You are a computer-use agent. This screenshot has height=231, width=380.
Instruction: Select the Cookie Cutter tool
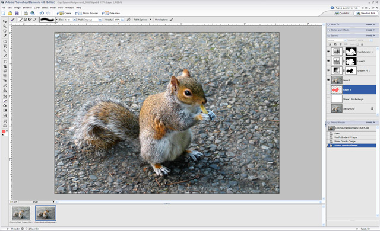[x=5, y=71]
